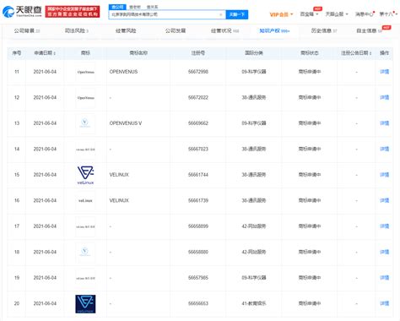Click the Tianyancha logo
Image resolution: width=400 pixels, height=321 pixels.
pos(22,12)
